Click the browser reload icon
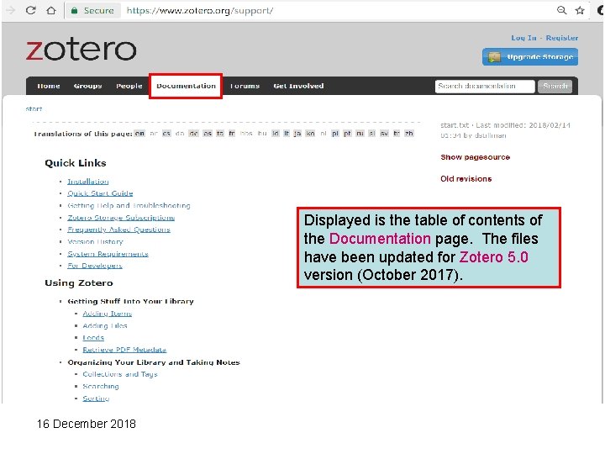 click(x=30, y=10)
